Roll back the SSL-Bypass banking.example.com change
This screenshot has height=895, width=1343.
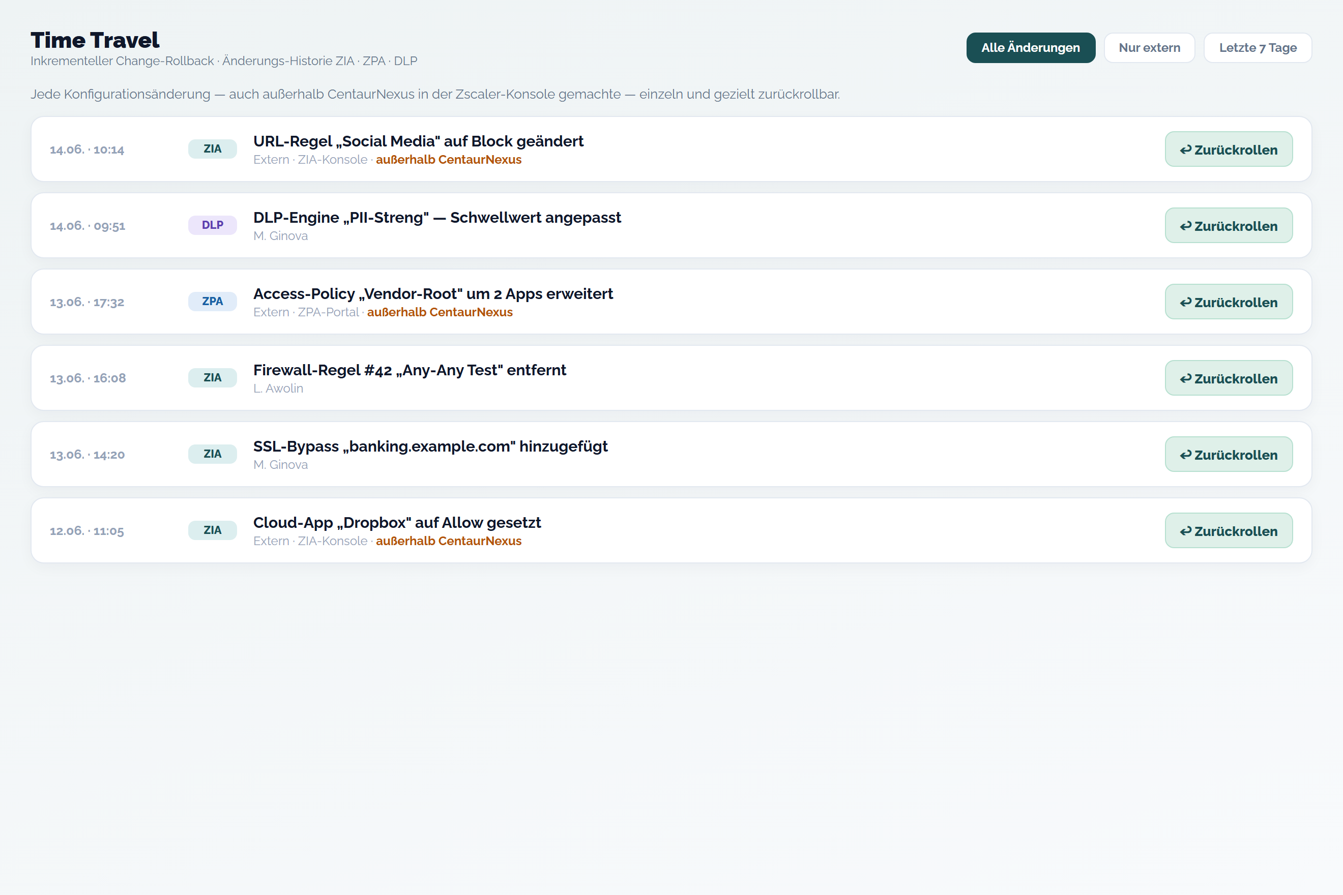1229,454
